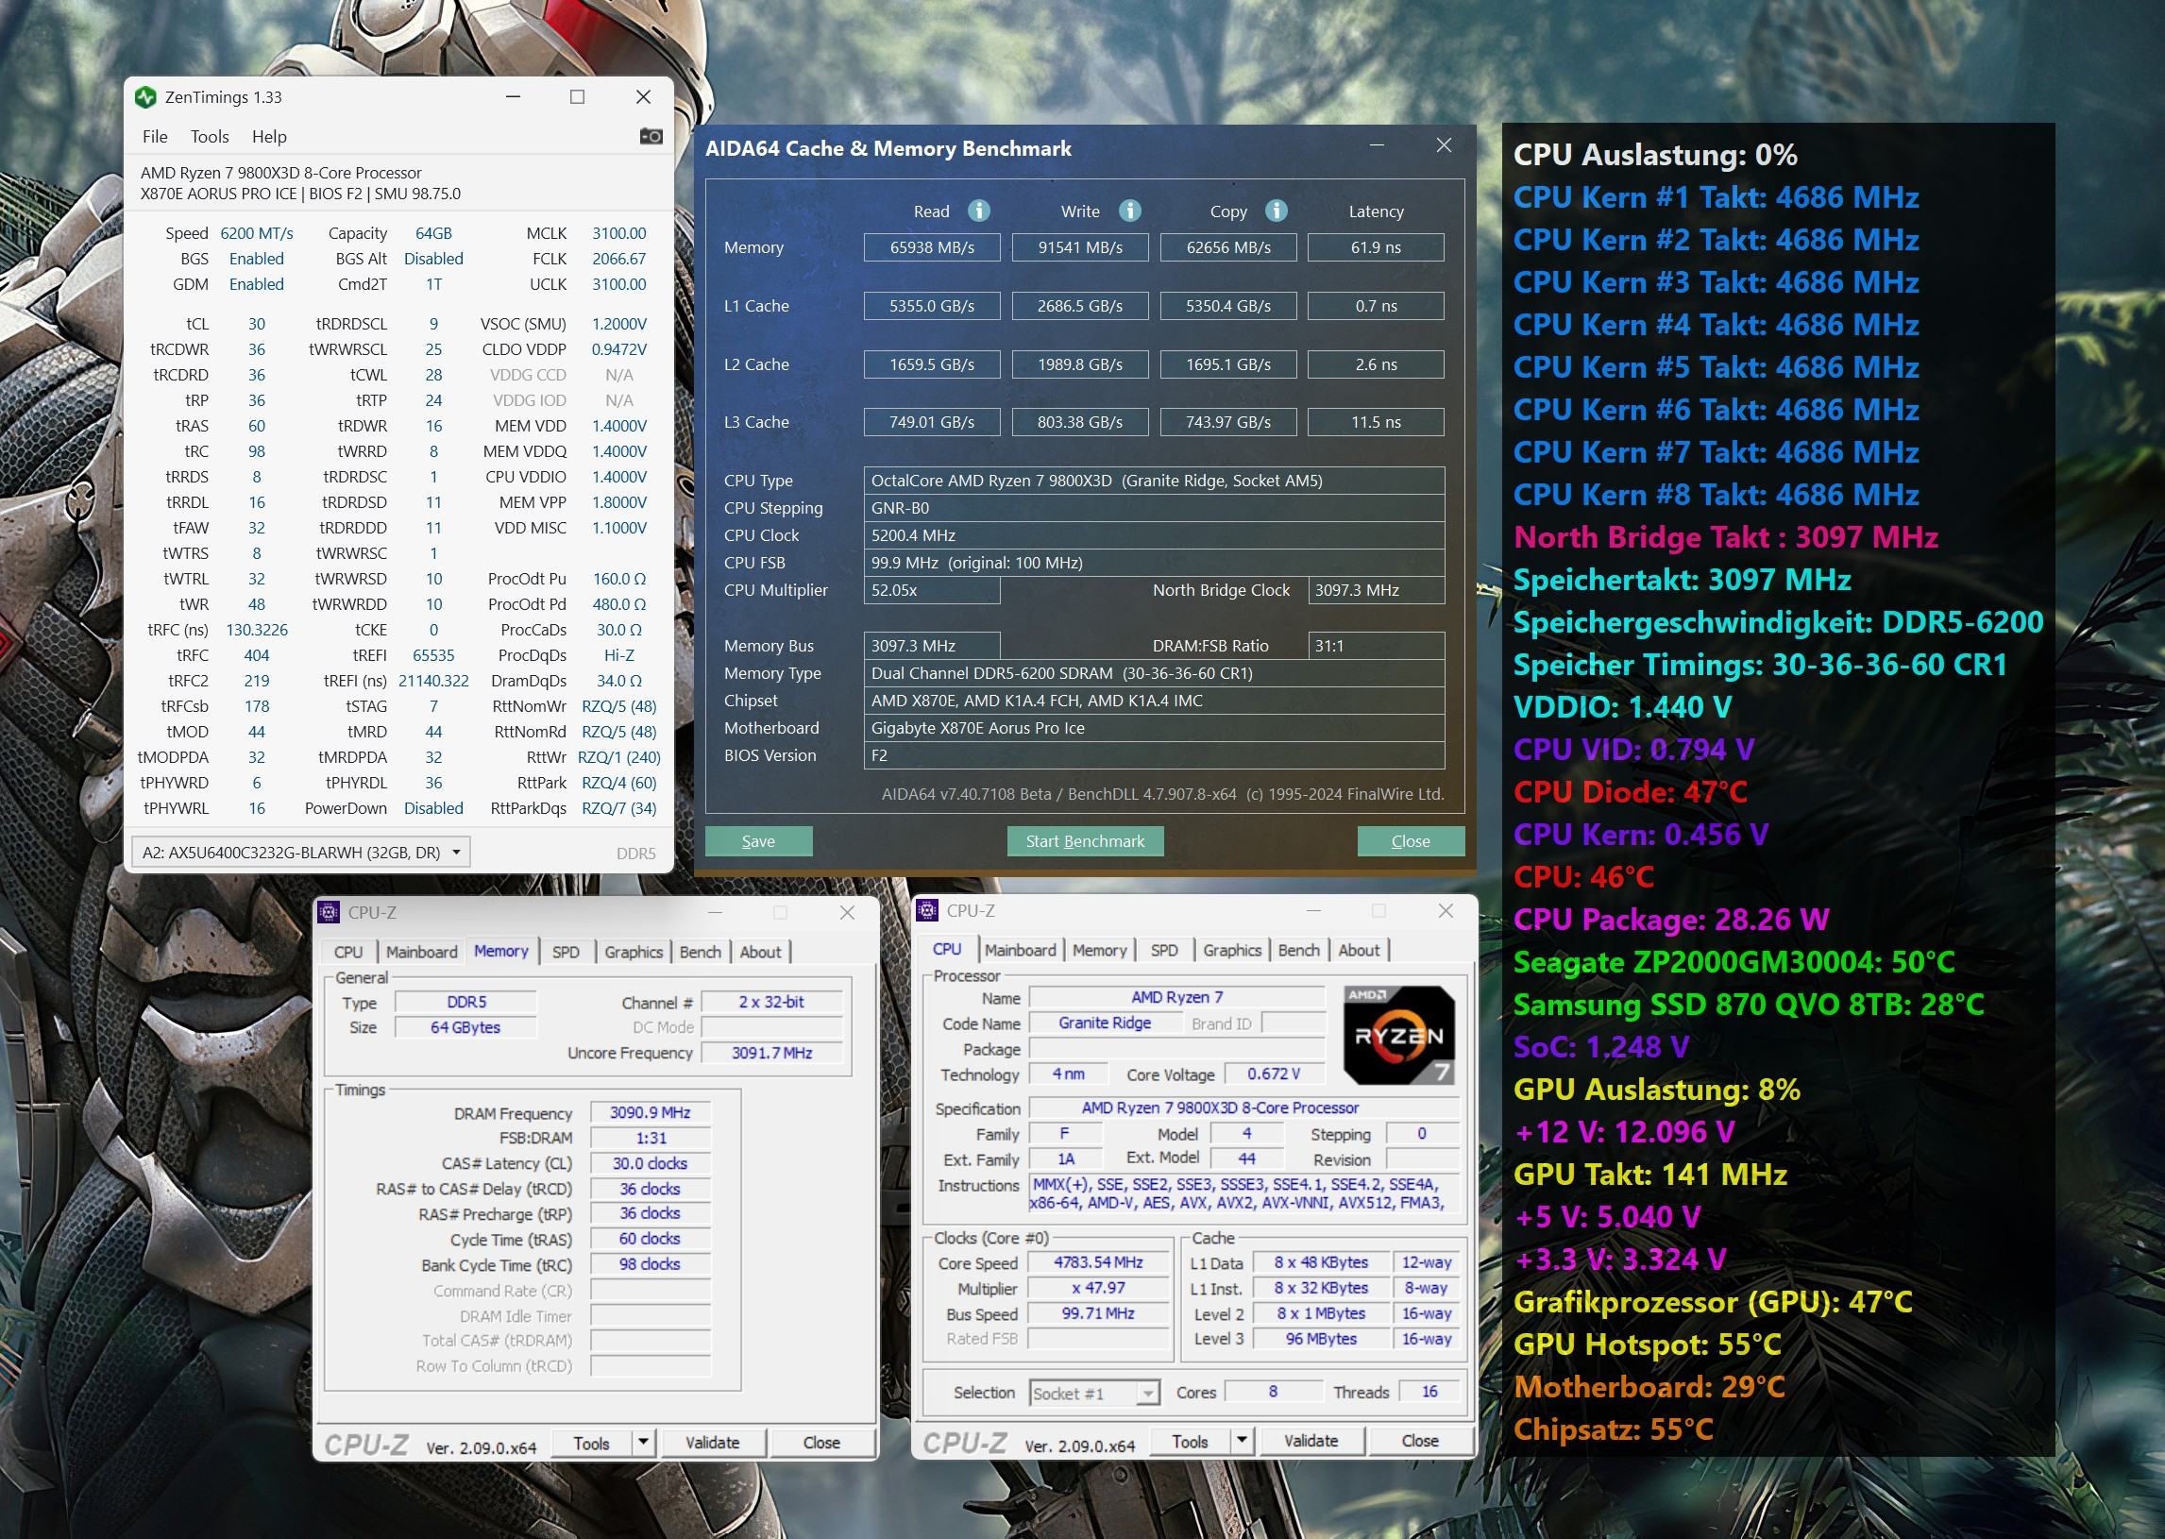Open the ZenTimings File menu
Viewport: 2165px width, 1539px height.
tap(155, 137)
